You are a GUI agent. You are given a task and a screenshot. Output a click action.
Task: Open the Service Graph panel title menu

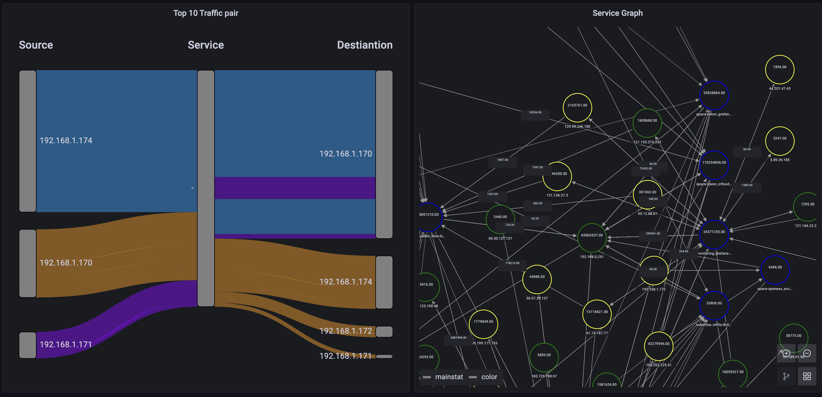tap(617, 13)
